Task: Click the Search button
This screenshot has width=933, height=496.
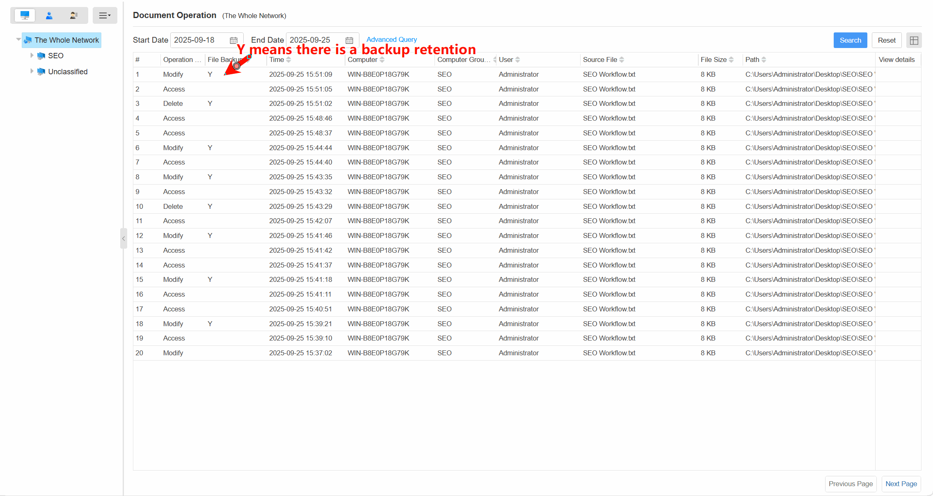Action: point(850,40)
